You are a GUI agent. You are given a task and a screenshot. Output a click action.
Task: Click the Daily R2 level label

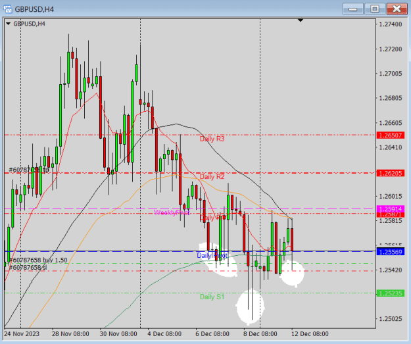tap(212, 177)
